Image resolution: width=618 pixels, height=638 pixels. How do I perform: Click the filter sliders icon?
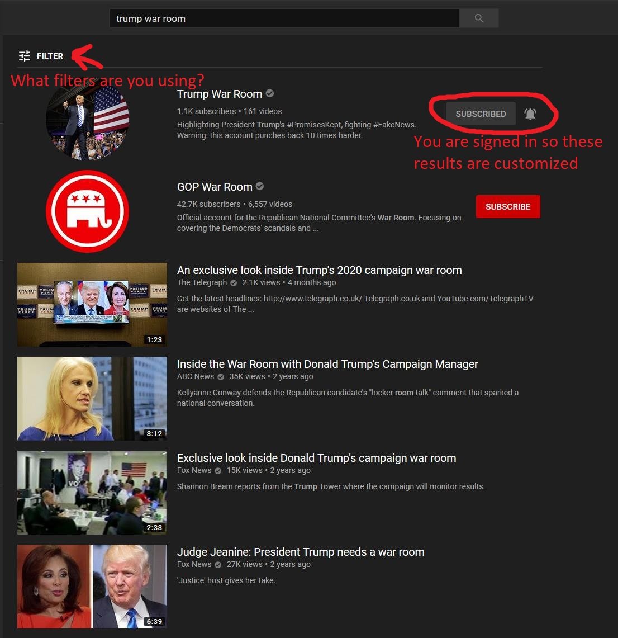[x=25, y=56]
